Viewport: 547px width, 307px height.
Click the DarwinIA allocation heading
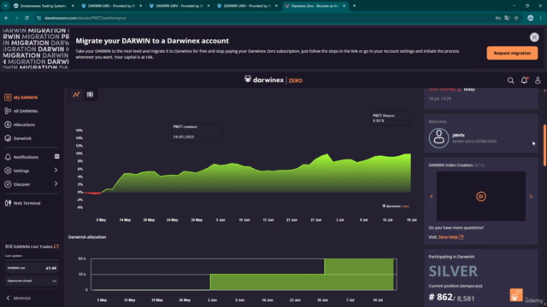(x=87, y=237)
